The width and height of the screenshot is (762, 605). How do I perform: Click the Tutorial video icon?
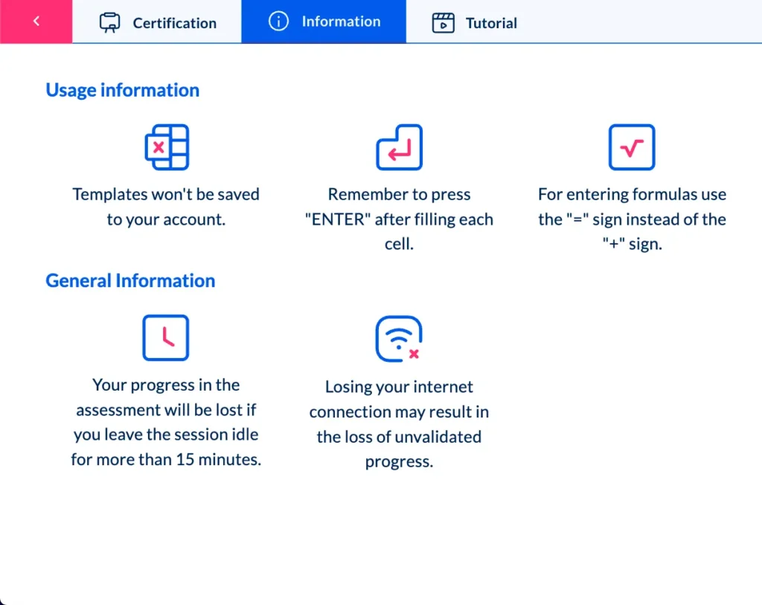(x=443, y=22)
